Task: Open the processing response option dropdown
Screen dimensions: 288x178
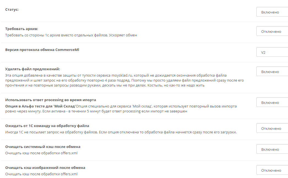Action: pos(272,103)
